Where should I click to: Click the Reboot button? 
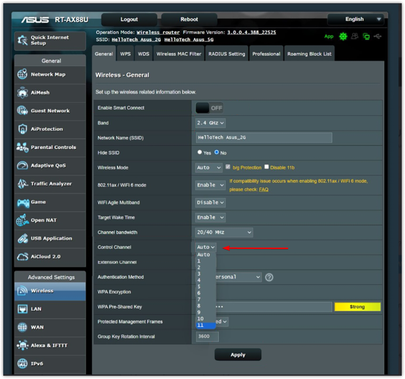(189, 20)
